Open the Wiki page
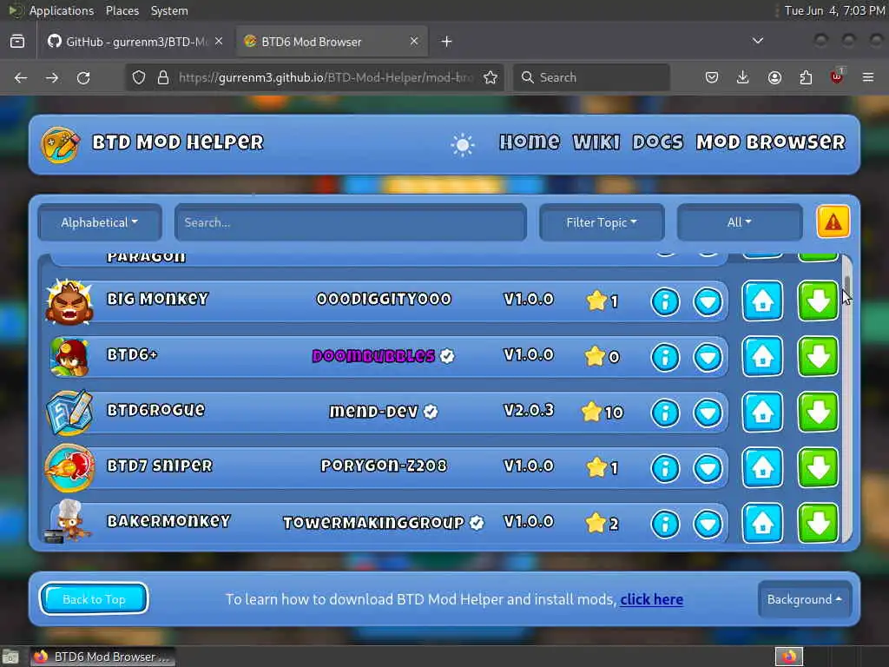The height and width of the screenshot is (667, 889). coord(596,142)
